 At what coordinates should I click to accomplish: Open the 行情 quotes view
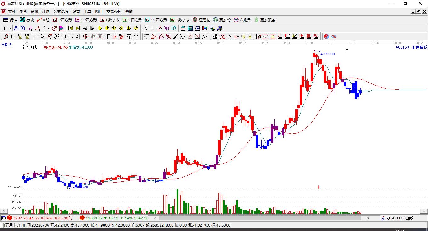point(10,20)
